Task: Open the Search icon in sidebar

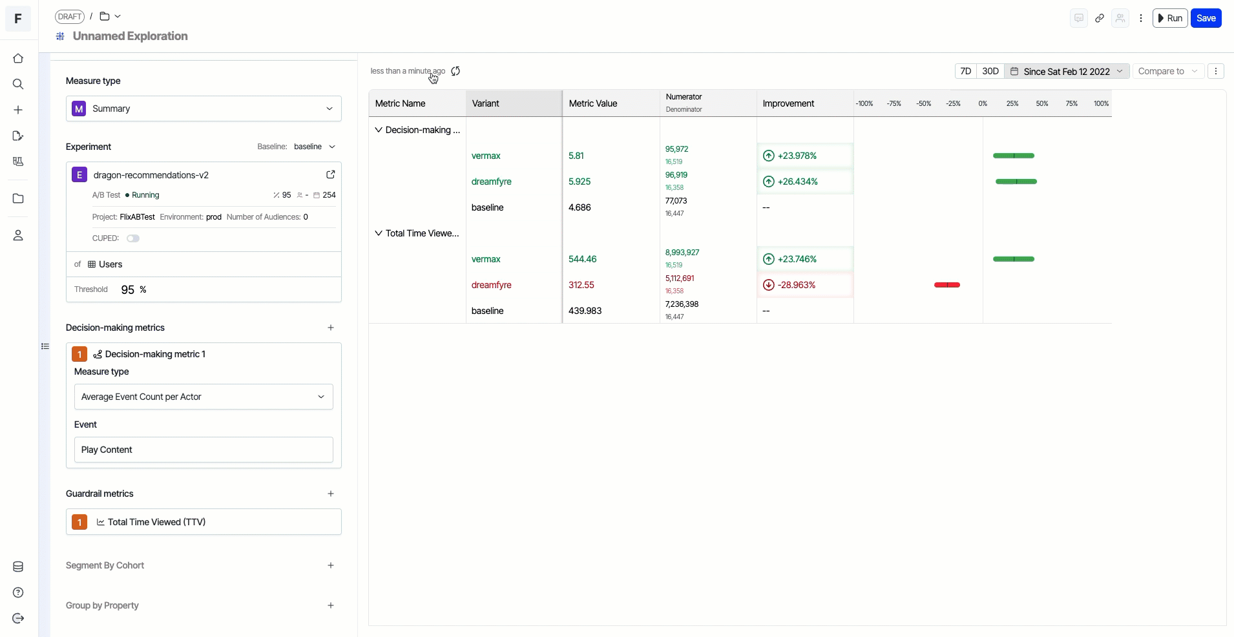Action: (18, 84)
